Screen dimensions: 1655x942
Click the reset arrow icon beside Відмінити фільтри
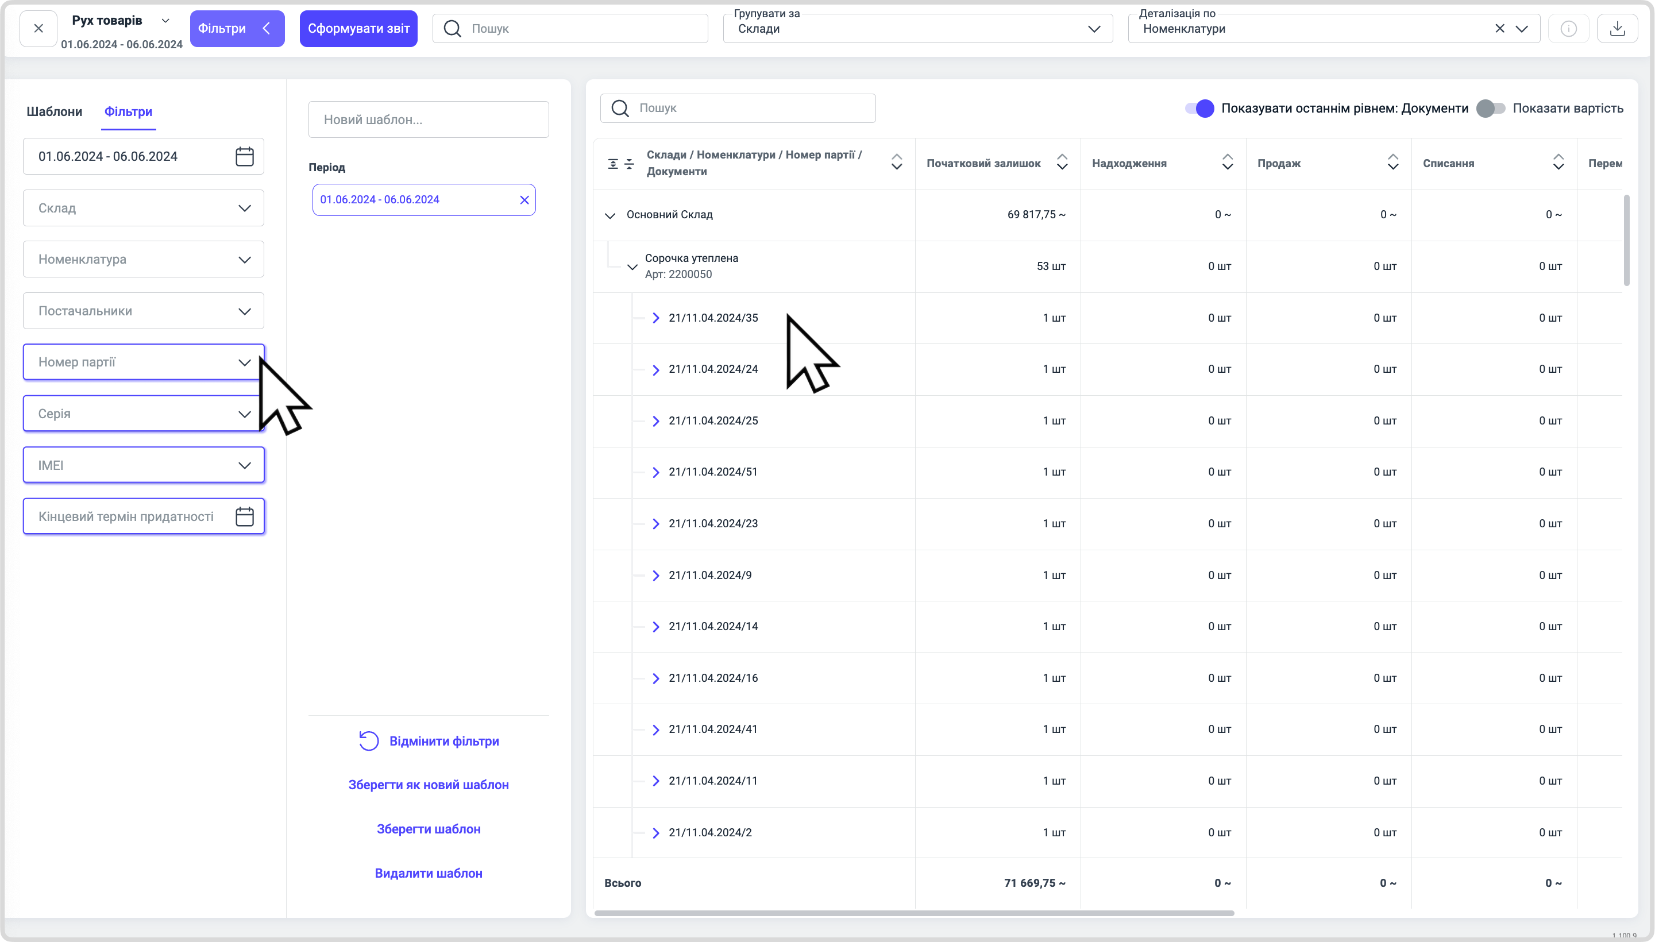coord(368,741)
